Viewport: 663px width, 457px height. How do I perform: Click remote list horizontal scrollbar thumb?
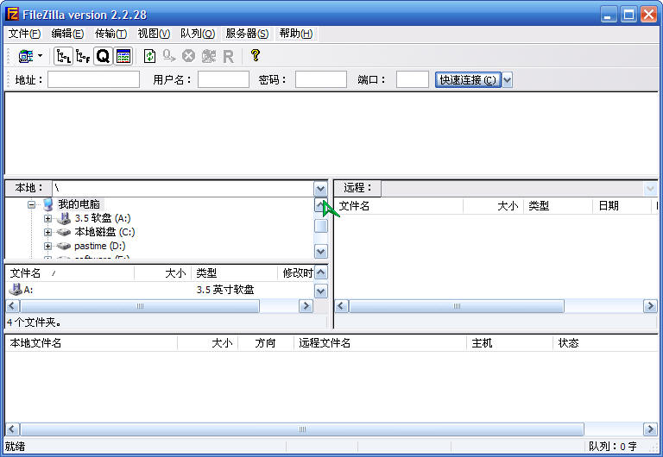tap(457, 306)
